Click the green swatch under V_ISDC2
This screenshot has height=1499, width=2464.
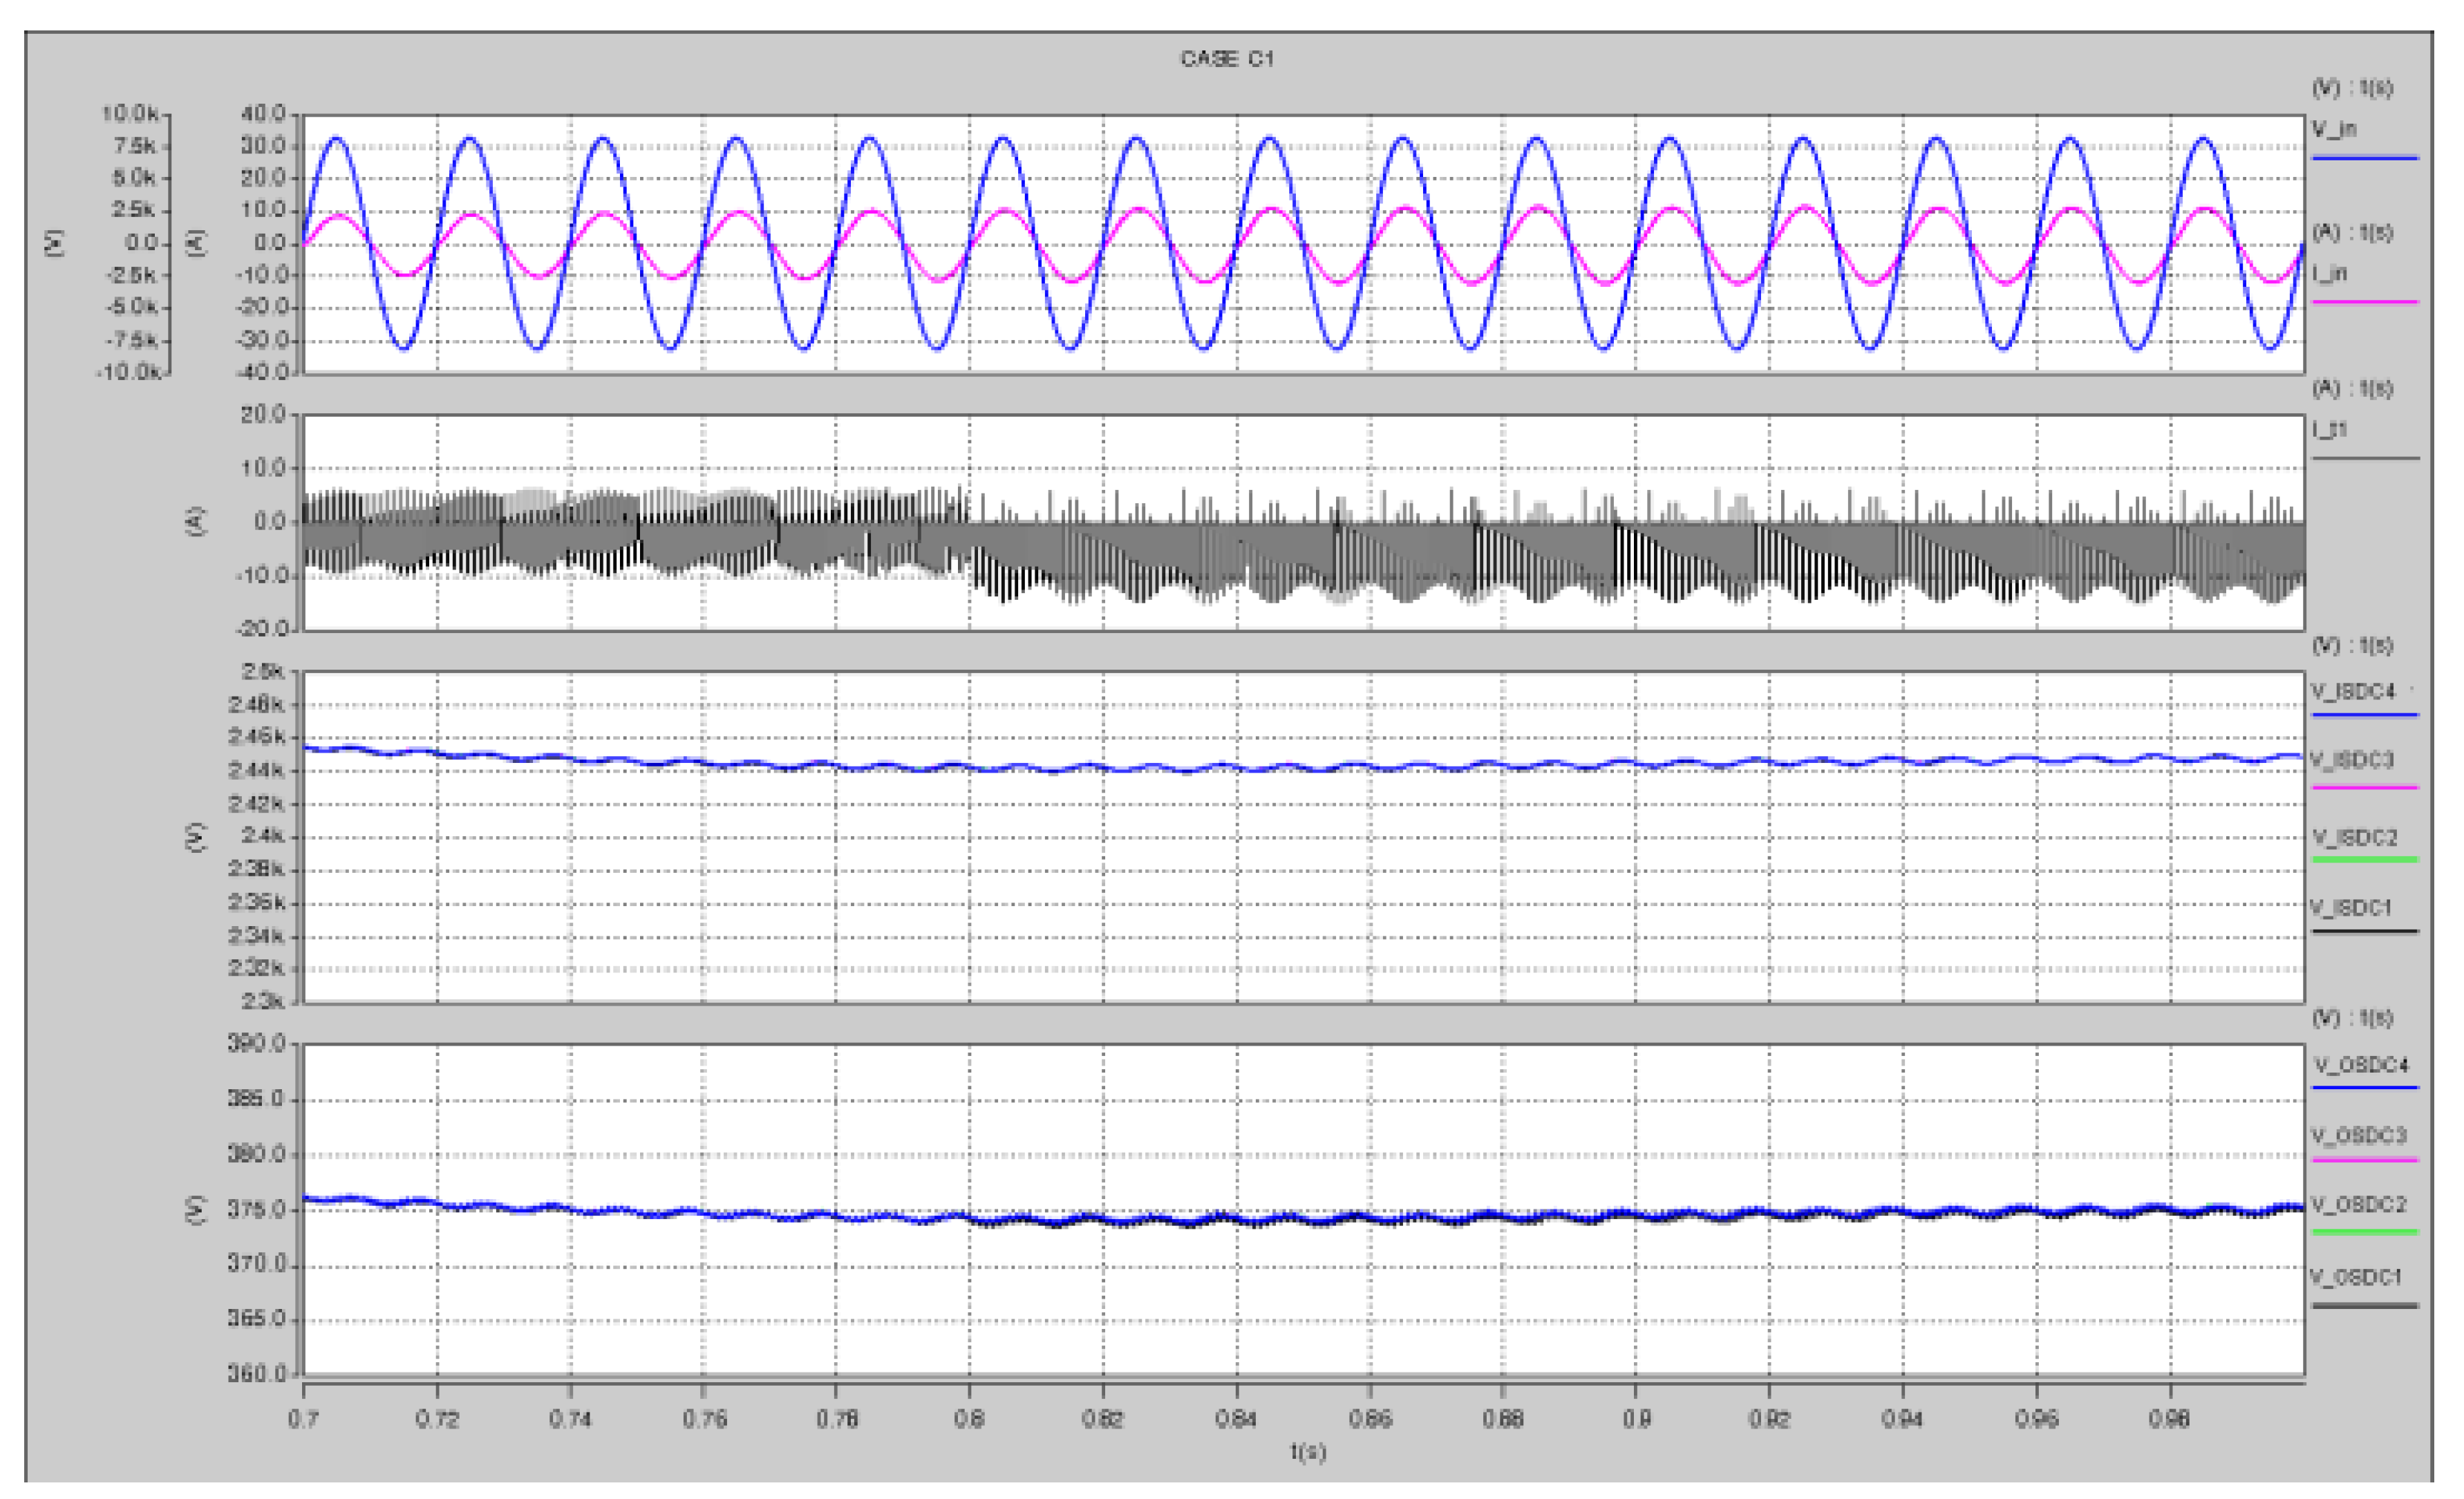[2365, 859]
